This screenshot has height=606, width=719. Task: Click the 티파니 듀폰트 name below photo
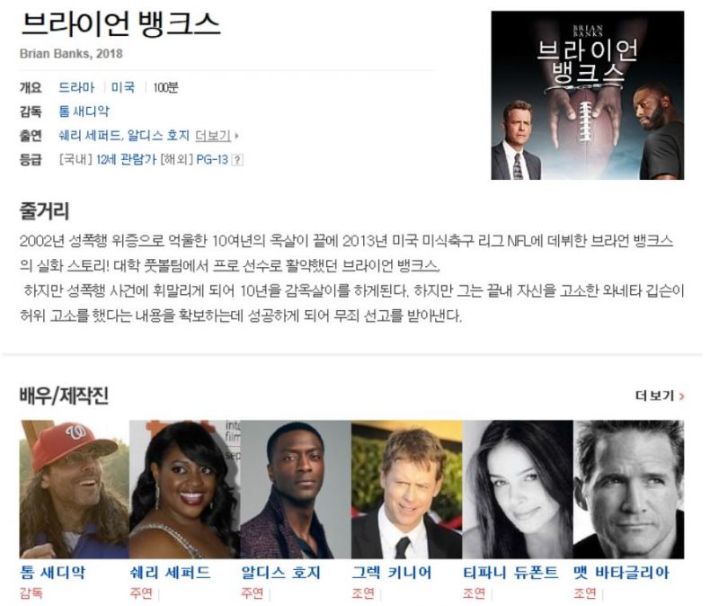[x=510, y=573]
